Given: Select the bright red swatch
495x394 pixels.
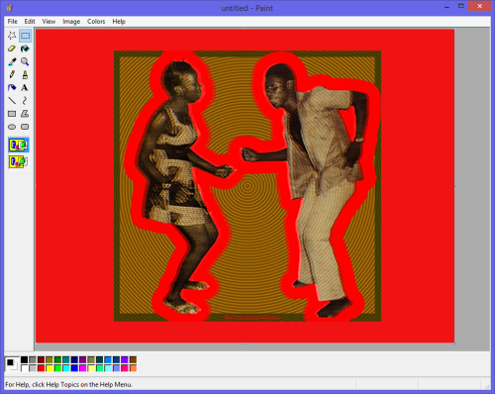Looking at the screenshot, I should [41, 368].
